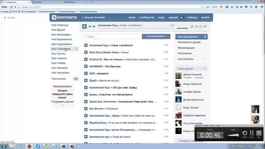Open the browser hamburger menu
The width and height of the screenshot is (265, 149).
tap(262, 7)
